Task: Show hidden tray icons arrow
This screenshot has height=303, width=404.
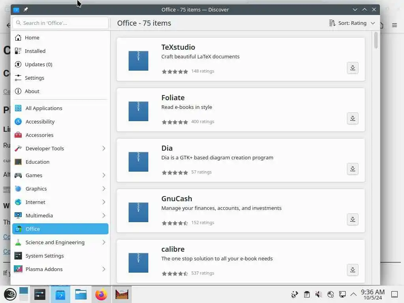Action: click(x=353, y=294)
